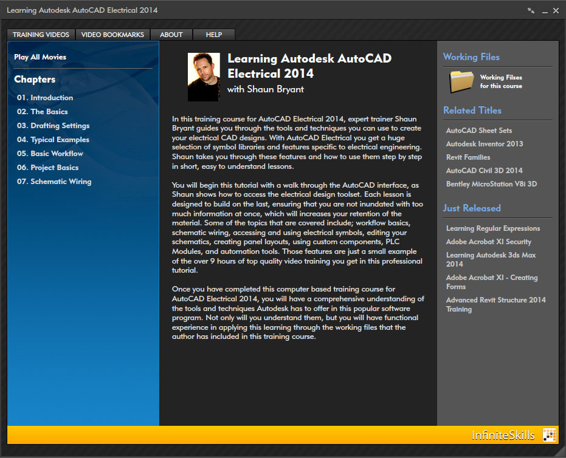Expand chapter 06. Project Basics
The image size is (566, 458).
click(x=47, y=168)
